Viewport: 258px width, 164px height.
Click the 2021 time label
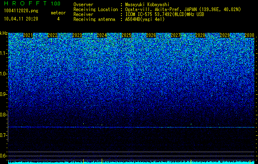[28, 35]
